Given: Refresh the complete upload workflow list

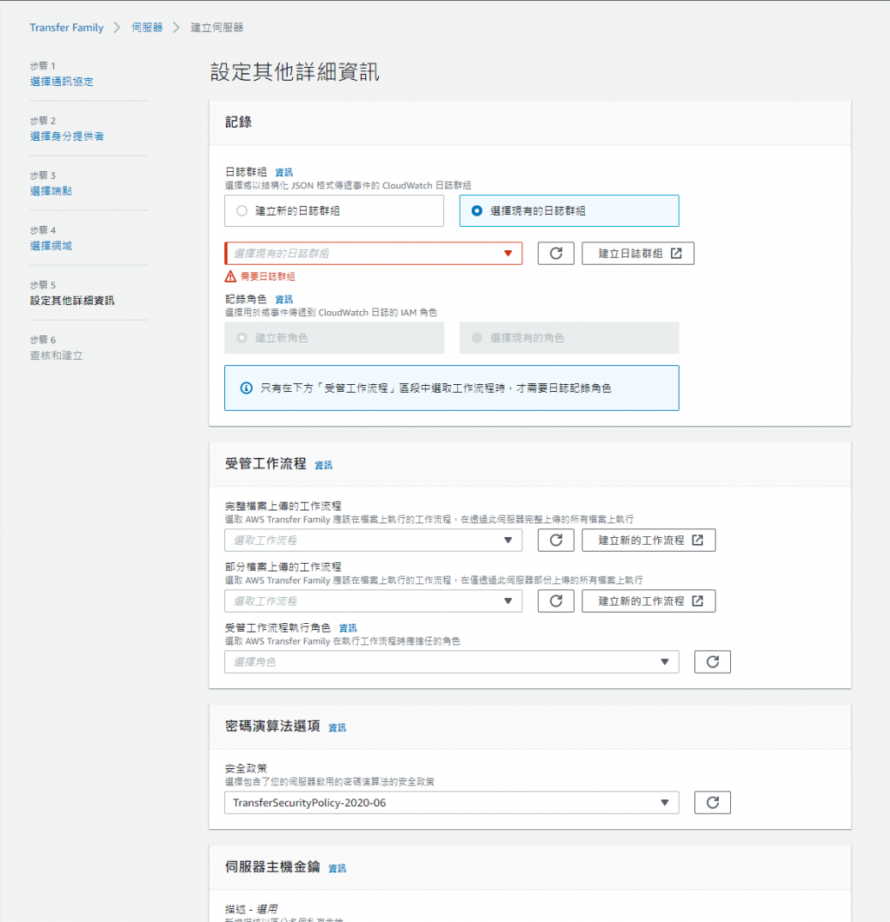Looking at the screenshot, I should pyautogui.click(x=556, y=541).
